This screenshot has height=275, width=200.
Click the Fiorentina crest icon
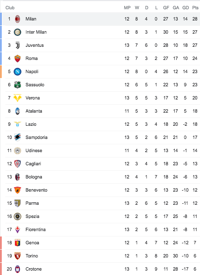(18, 229)
